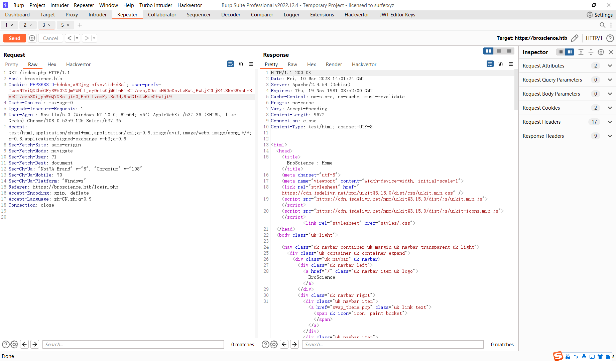Set Inspector docked layout right icon

tap(570, 52)
